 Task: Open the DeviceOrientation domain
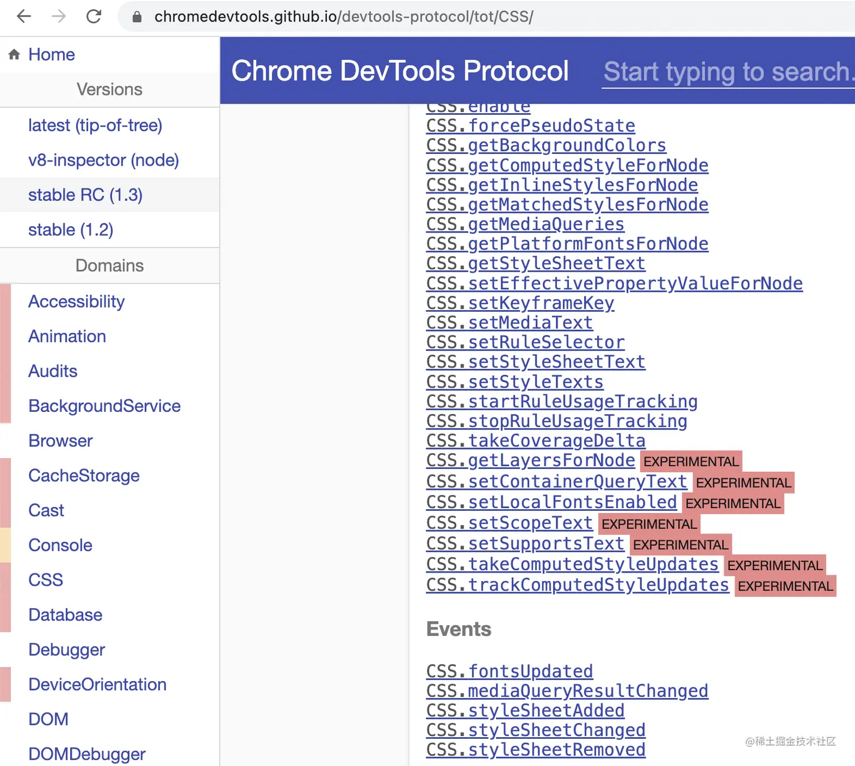pos(97,685)
